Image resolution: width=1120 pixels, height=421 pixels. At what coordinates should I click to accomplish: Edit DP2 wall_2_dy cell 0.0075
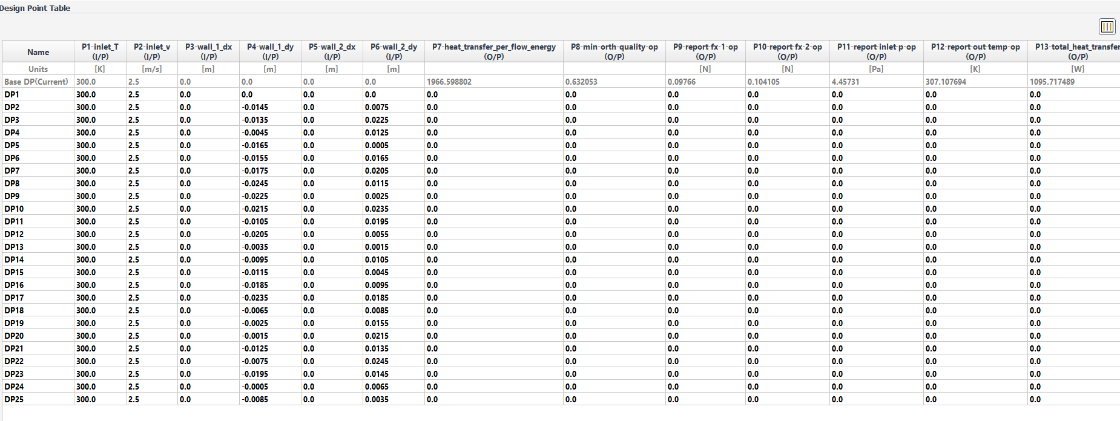(x=394, y=107)
